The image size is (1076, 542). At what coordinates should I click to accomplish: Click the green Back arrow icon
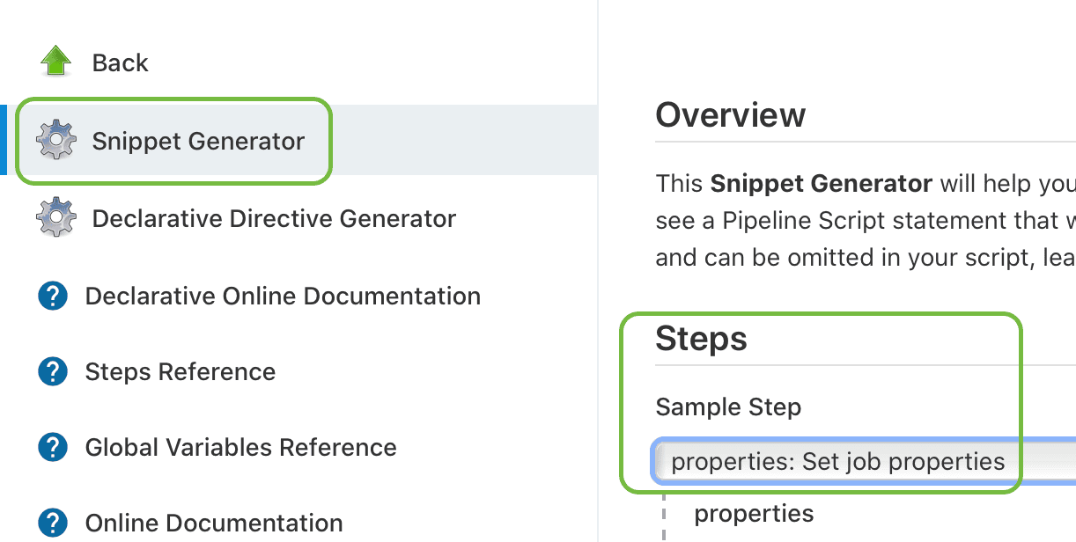pos(55,61)
